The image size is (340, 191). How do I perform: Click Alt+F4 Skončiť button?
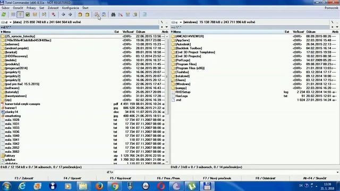[x=314, y=178]
